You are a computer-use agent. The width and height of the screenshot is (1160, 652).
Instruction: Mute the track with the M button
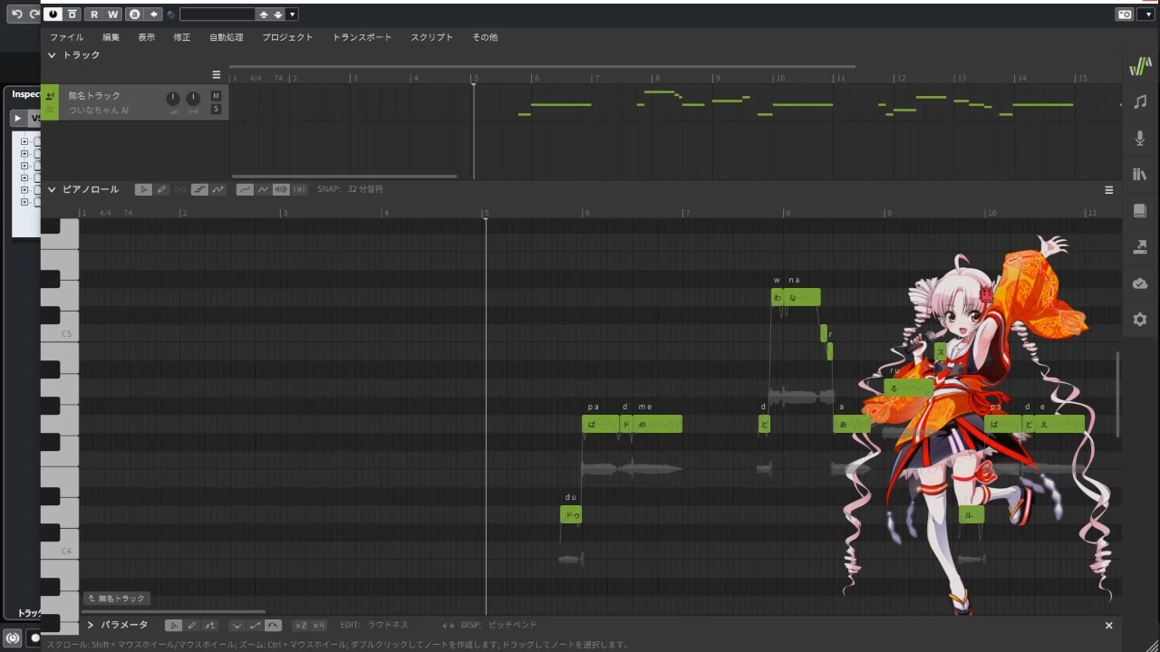pos(216,96)
